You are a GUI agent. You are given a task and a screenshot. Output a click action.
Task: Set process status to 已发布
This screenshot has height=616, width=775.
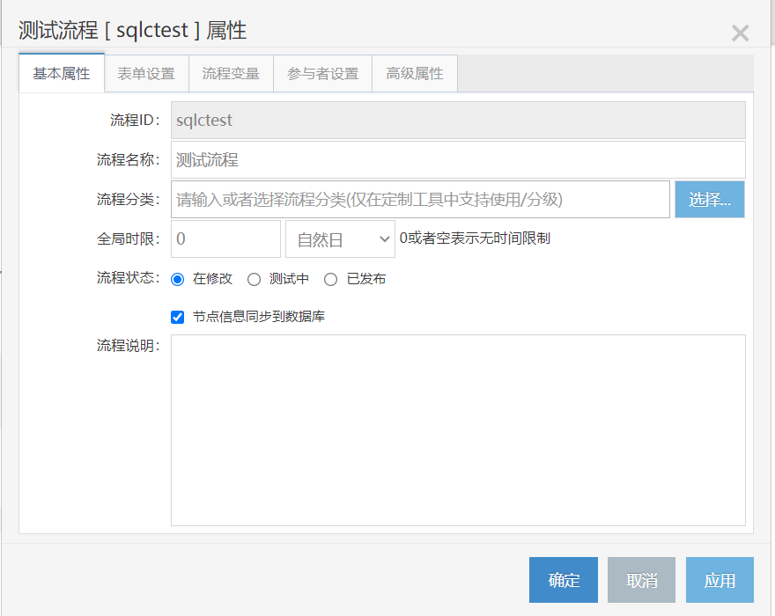tap(330, 280)
